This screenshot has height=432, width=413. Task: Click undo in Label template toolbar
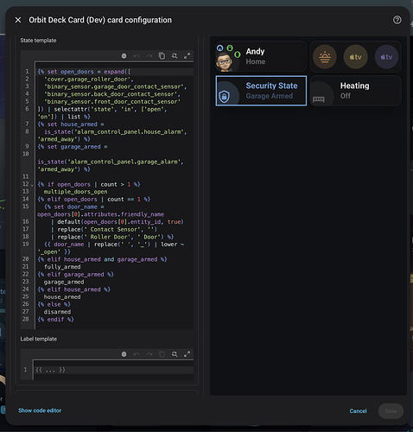point(137,354)
